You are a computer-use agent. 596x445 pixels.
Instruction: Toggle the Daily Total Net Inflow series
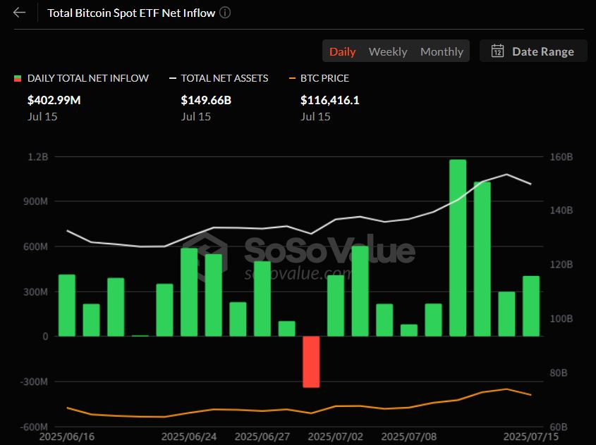pos(87,79)
